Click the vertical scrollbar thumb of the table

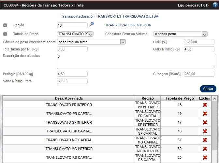[x=214, y=126]
